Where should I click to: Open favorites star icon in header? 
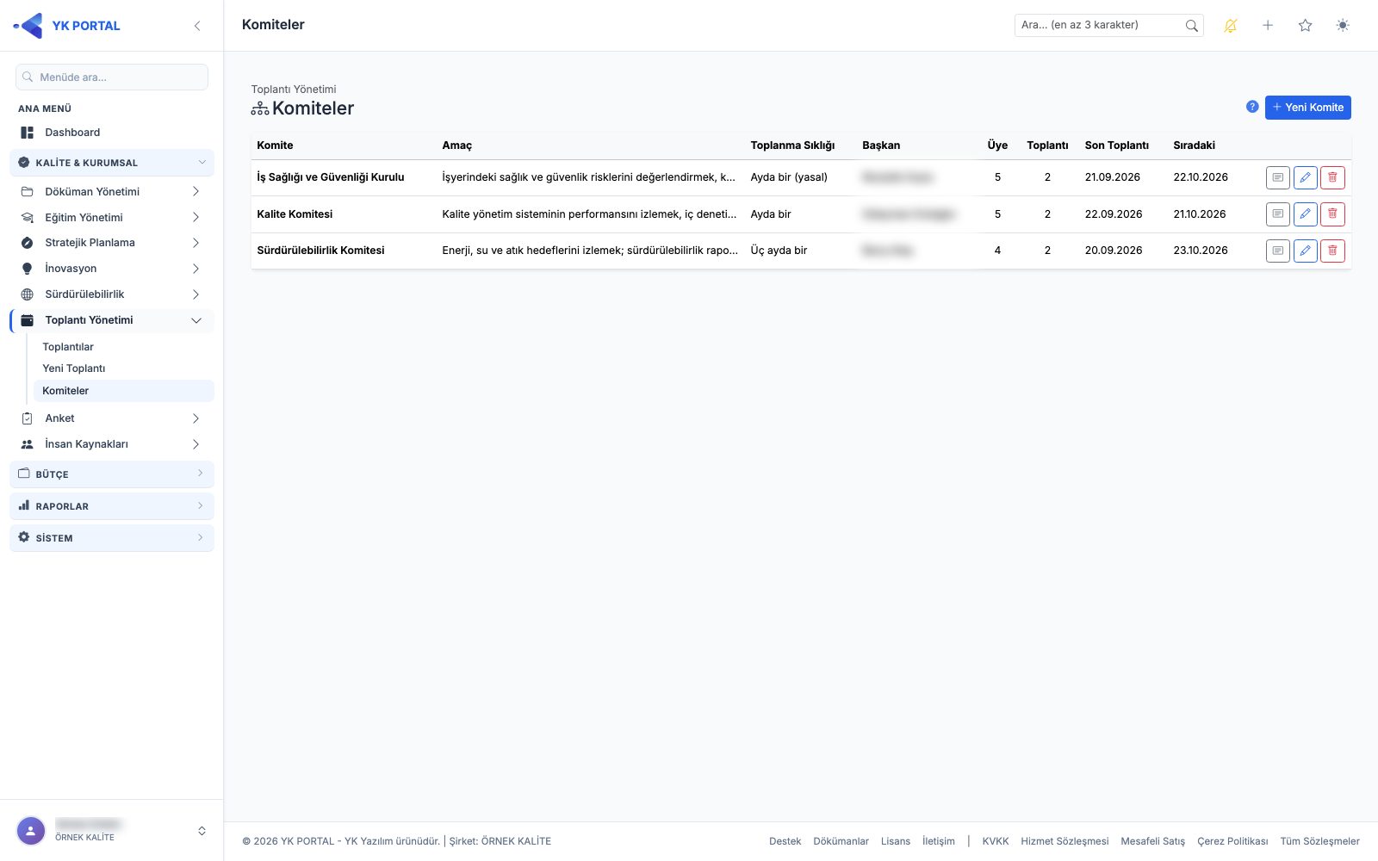1305,26
